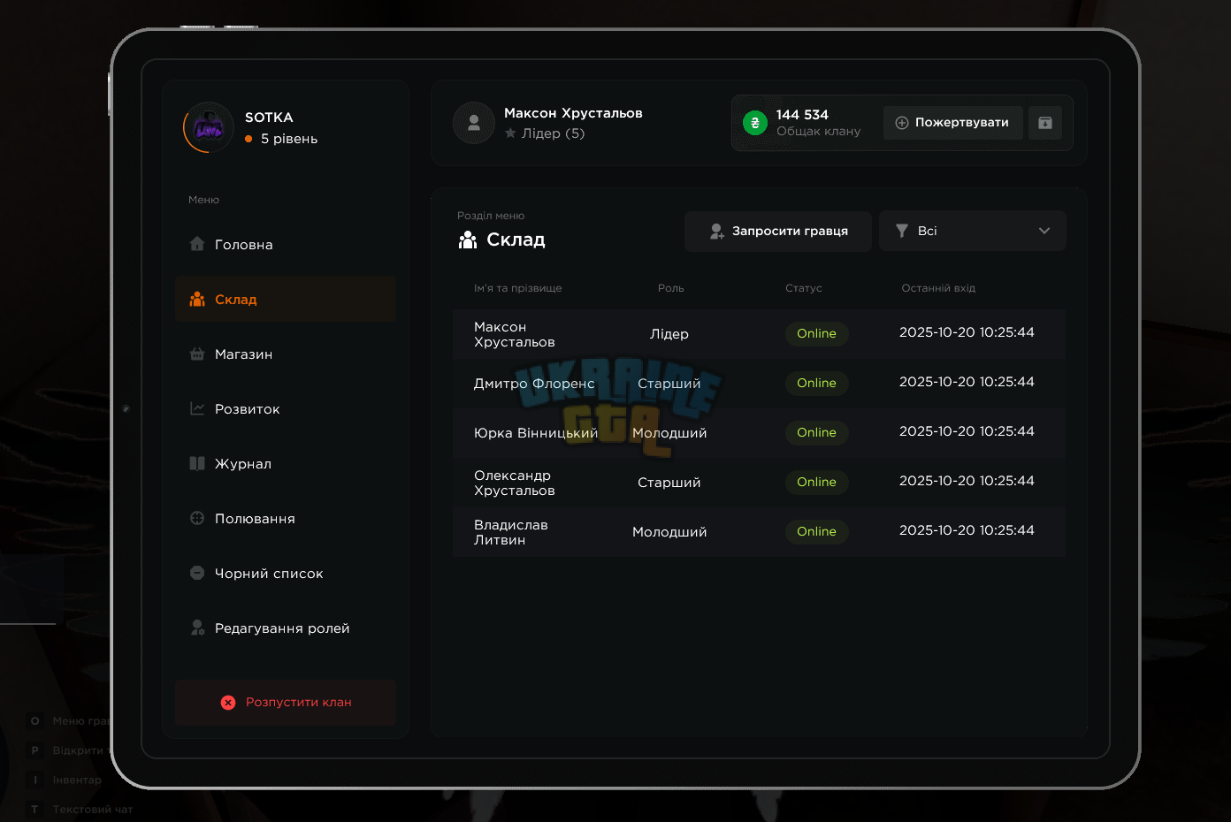Viewport: 1231px width, 822px height.
Task: Click the block icon beside Чорний список
Action: (x=197, y=573)
